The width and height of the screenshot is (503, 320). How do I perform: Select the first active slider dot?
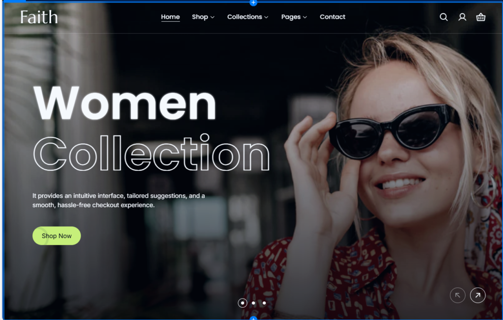[x=243, y=303]
